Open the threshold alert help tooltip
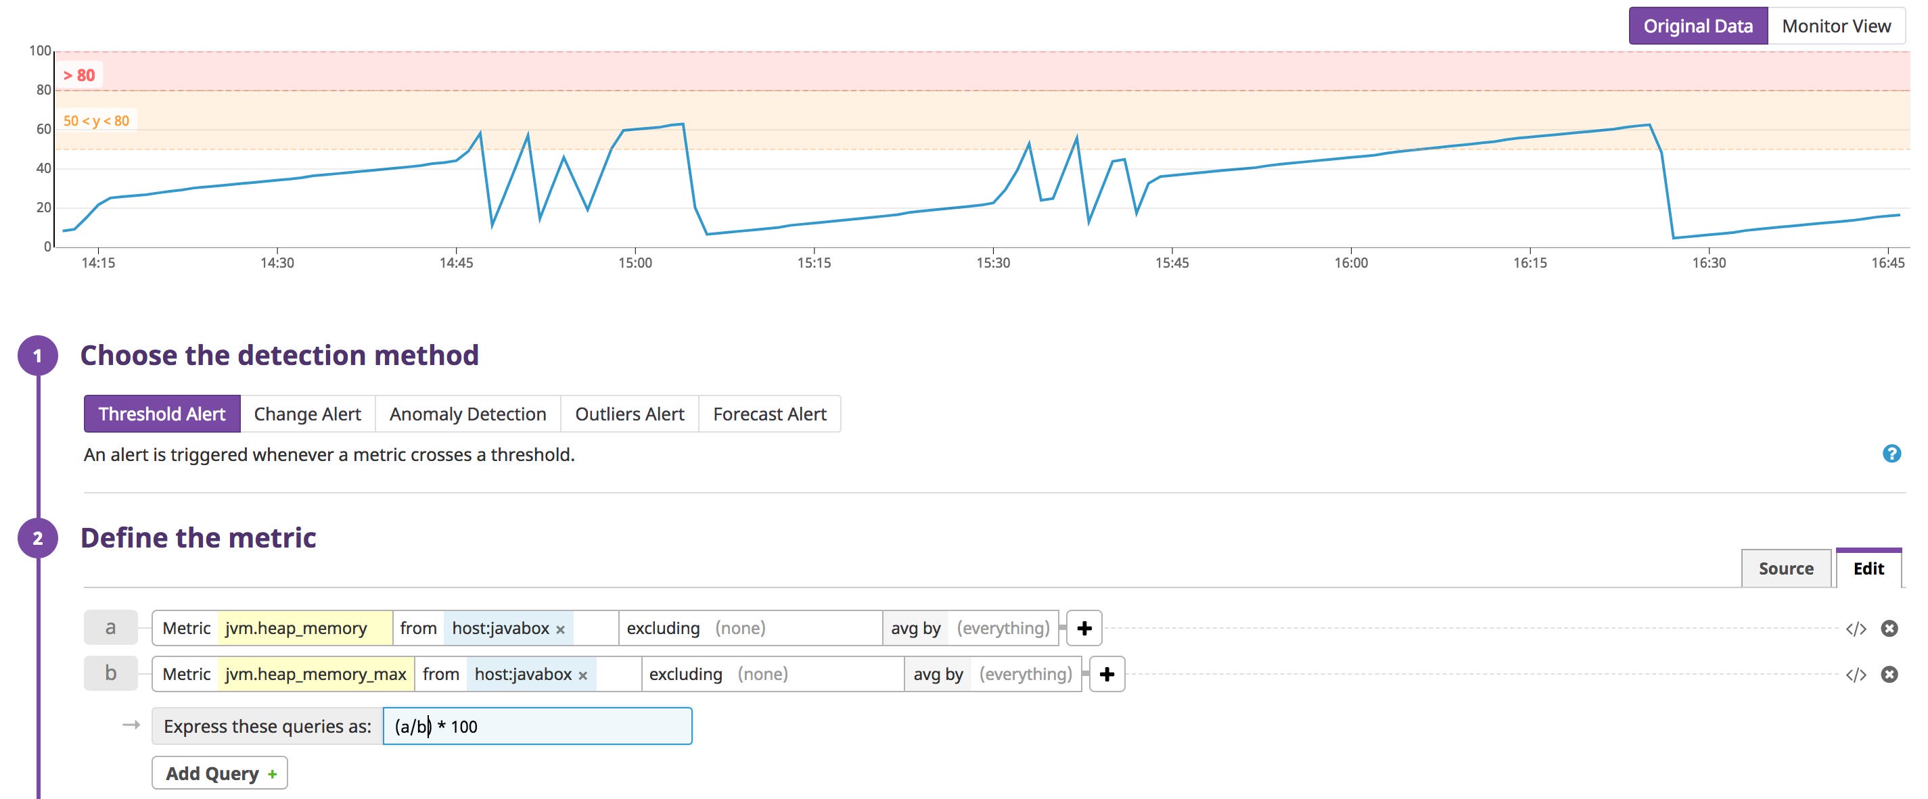Viewport: 1928px width, 799px height. [x=1893, y=454]
